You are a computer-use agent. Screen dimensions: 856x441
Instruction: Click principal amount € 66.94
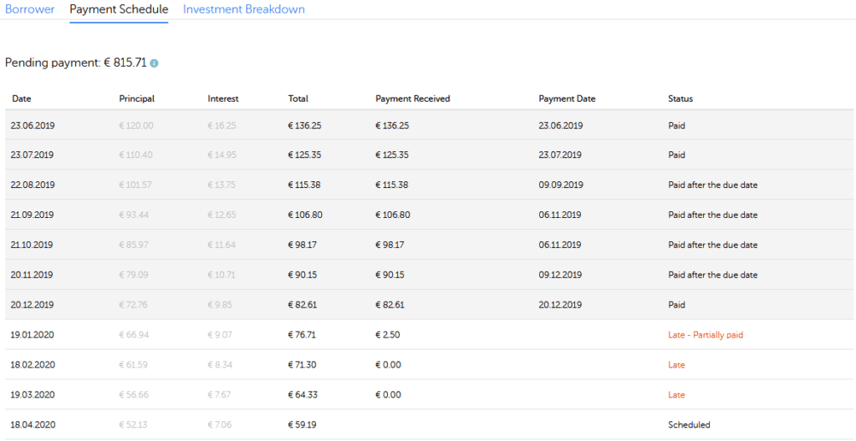tap(134, 335)
